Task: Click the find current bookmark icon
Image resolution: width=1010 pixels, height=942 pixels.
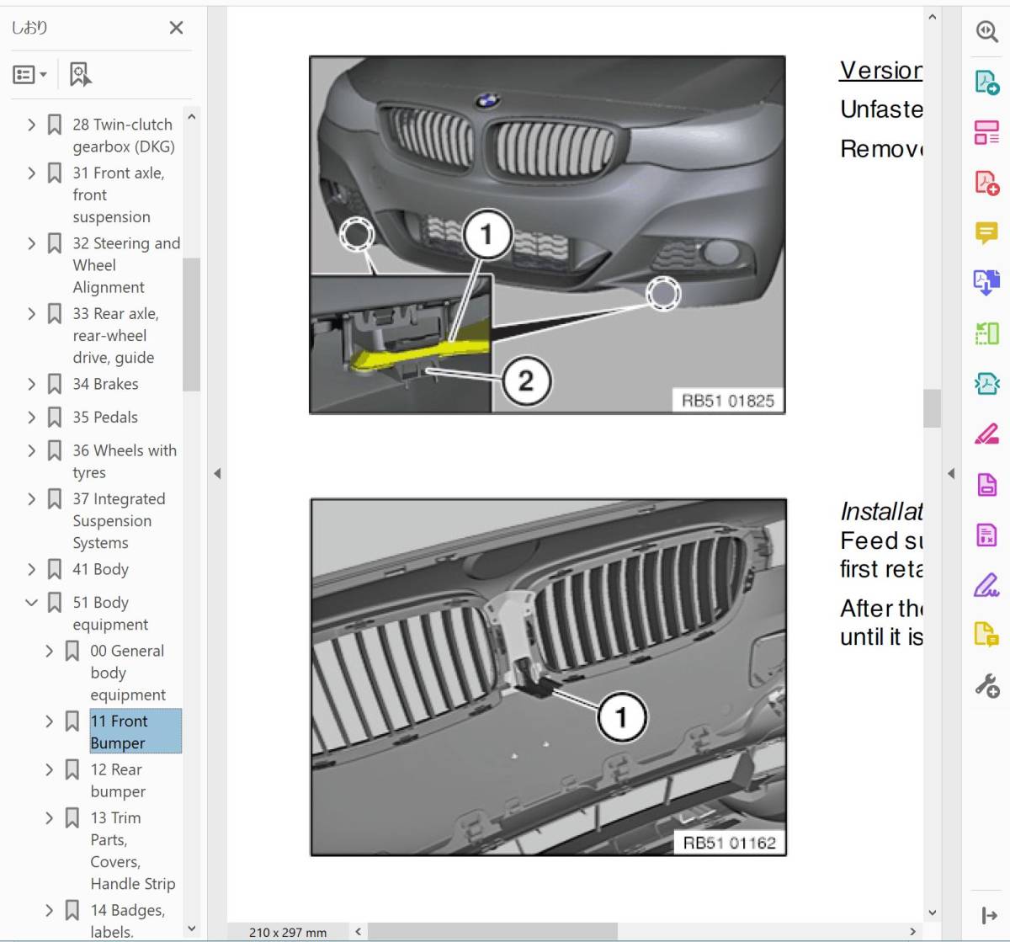Action: tap(81, 75)
